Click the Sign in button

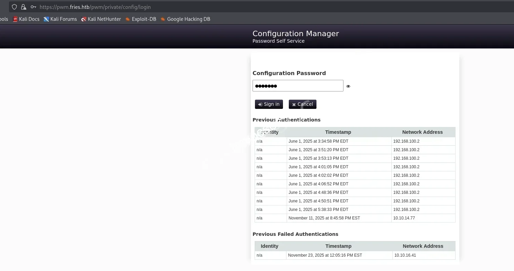click(269, 104)
